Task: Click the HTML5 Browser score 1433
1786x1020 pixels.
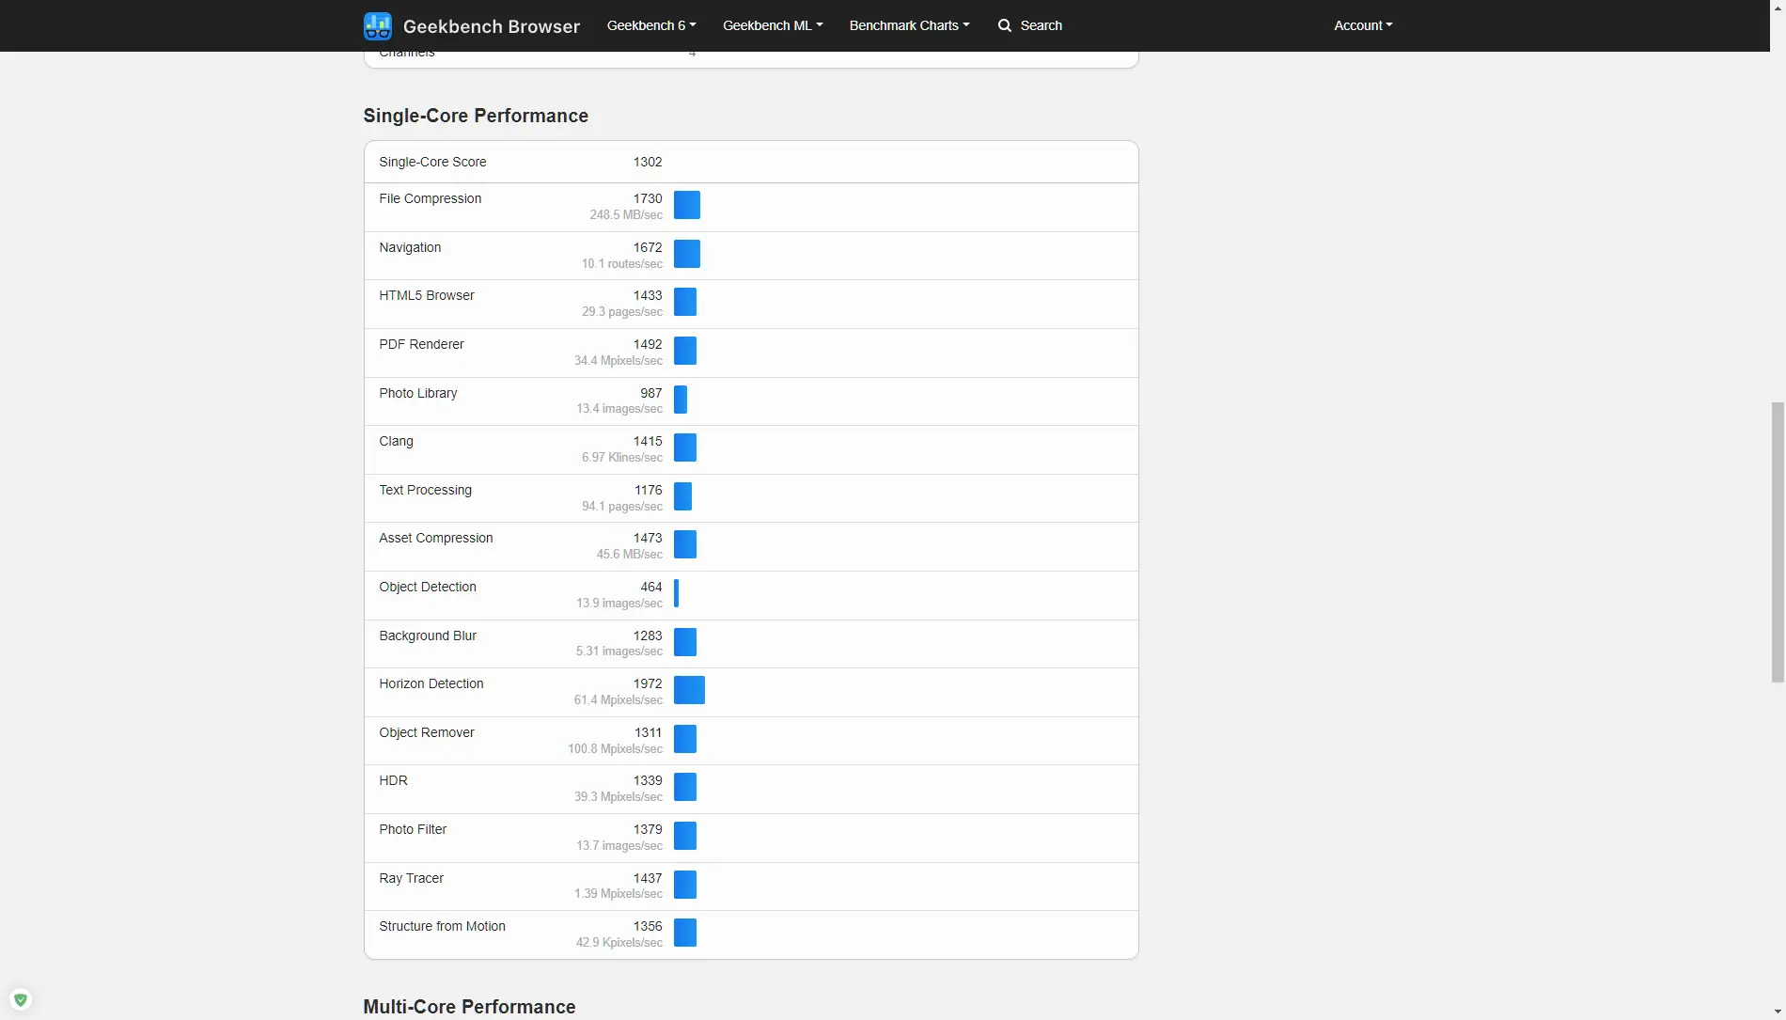Action: [648, 295]
